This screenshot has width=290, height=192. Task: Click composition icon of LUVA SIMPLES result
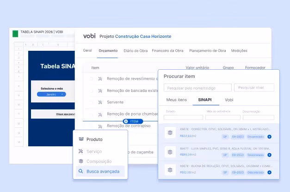click(x=170, y=152)
